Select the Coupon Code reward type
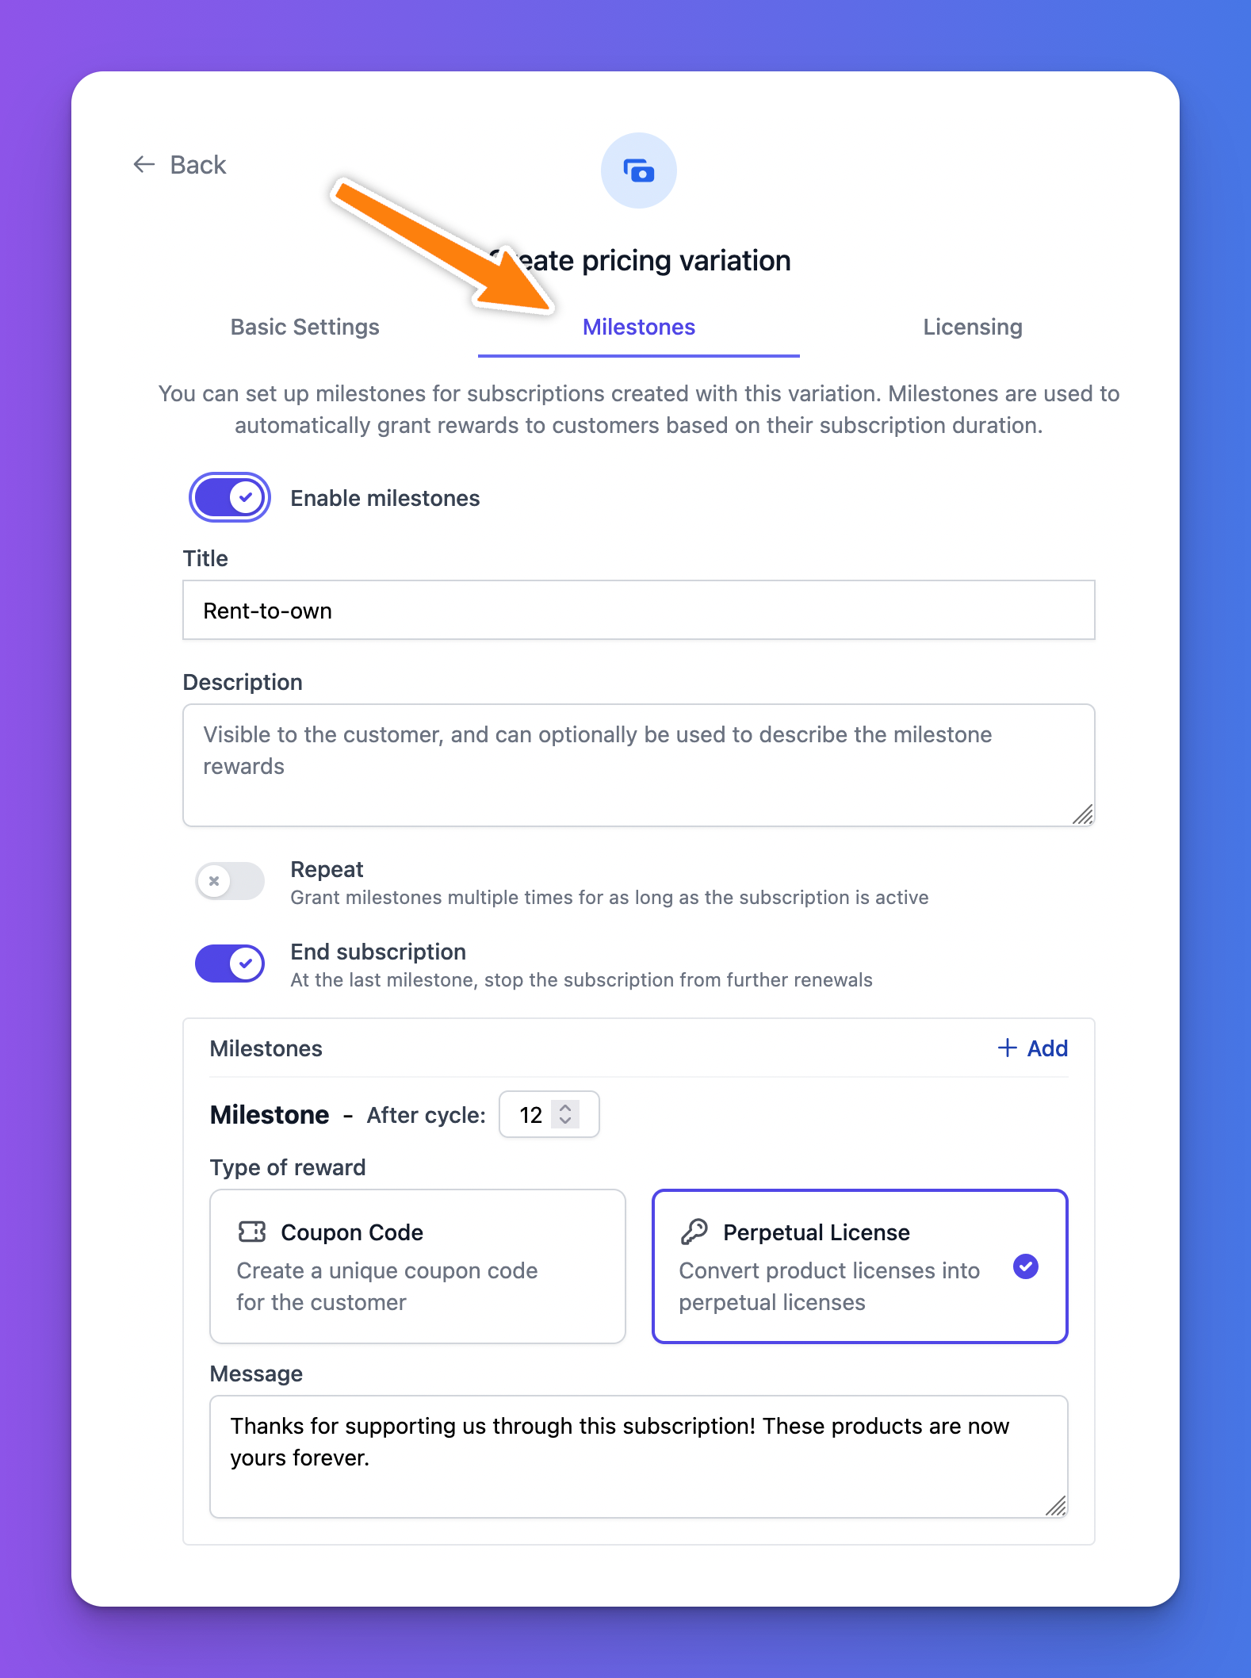The width and height of the screenshot is (1251, 1678). [418, 1266]
